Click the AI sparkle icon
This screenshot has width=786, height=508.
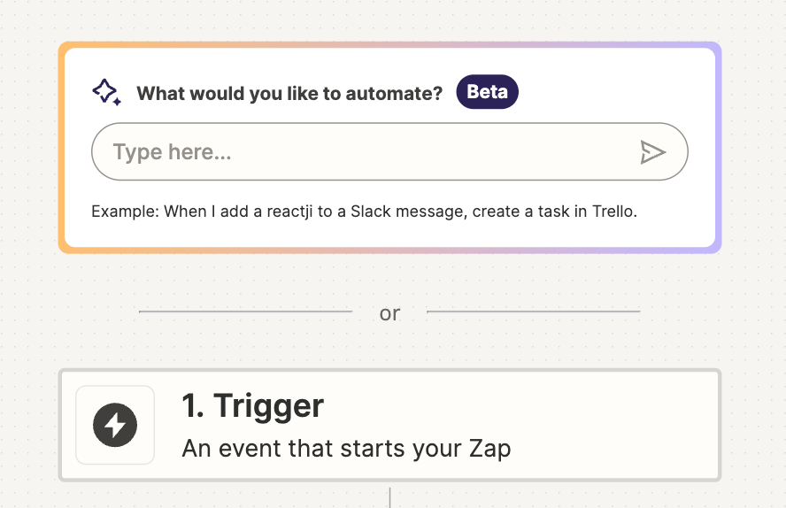[x=106, y=92]
